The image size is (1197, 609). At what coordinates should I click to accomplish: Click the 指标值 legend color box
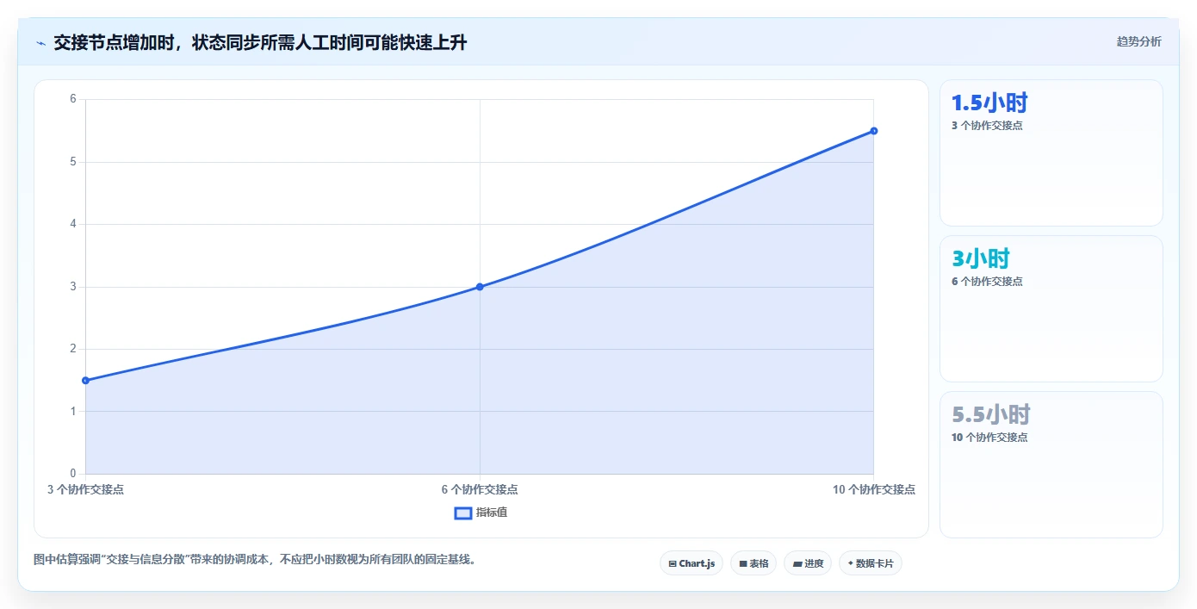click(x=463, y=513)
